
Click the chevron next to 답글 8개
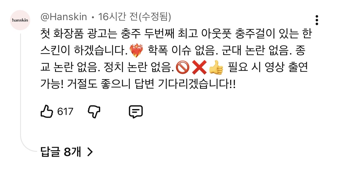[90, 152]
